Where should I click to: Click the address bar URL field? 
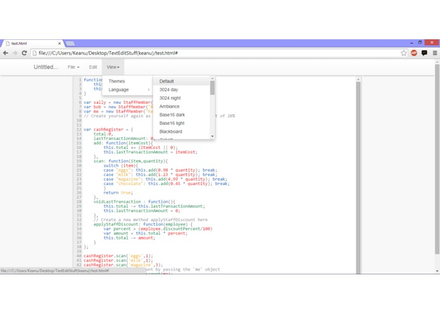pos(216,53)
